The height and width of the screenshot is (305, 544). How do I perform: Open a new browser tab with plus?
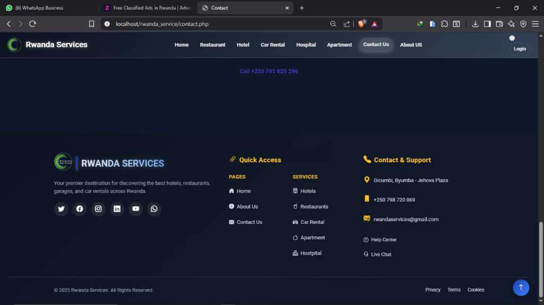click(302, 8)
